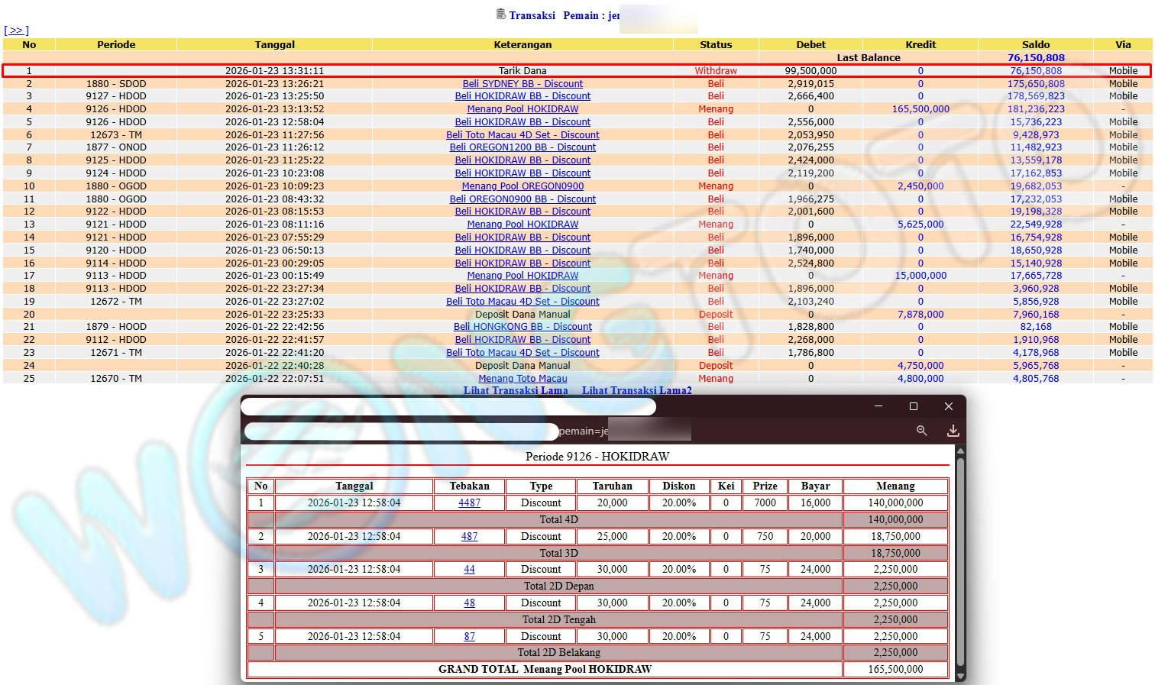Open Beli OREGON1200 BB - Discount entry
1155x685 pixels.
(522, 147)
